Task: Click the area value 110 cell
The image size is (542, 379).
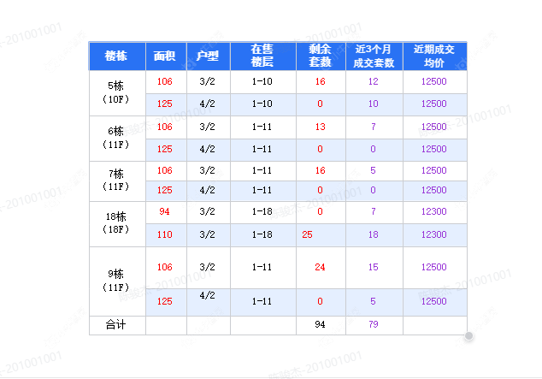Action: point(165,234)
